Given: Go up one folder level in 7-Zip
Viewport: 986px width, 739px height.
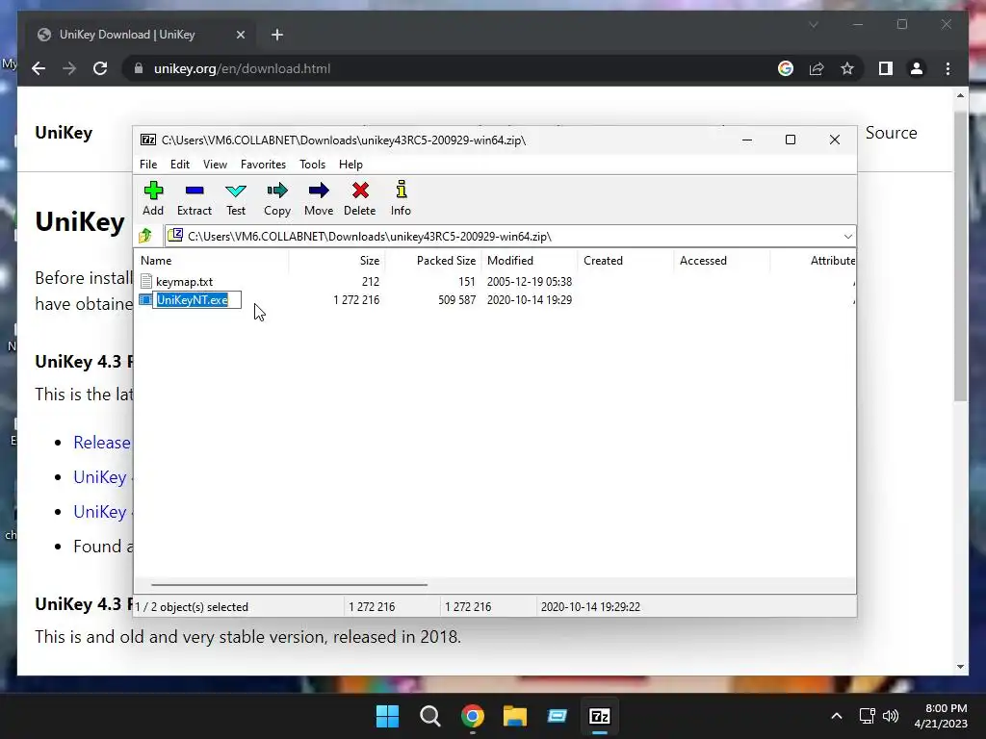Looking at the screenshot, I should tap(146, 237).
